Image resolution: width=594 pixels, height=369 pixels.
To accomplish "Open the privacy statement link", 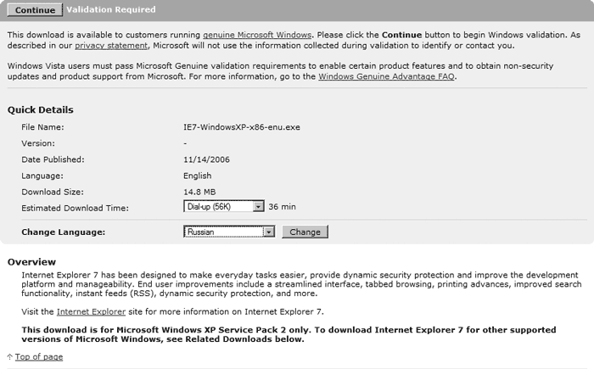I will (x=111, y=46).
